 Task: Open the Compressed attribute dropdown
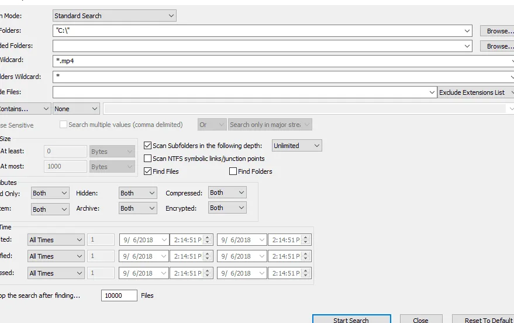click(227, 193)
